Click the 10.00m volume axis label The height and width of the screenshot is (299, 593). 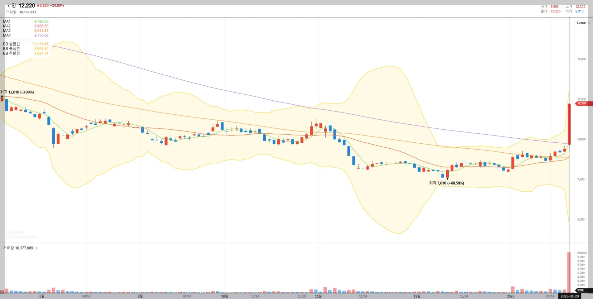click(582, 253)
